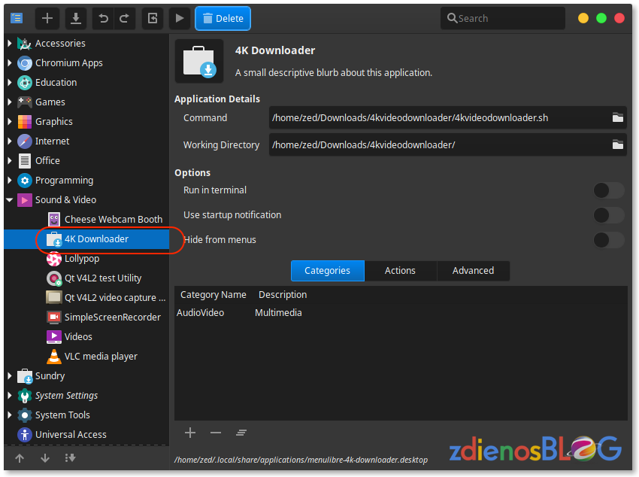Undo the last change
The image size is (639, 477).
(103, 18)
